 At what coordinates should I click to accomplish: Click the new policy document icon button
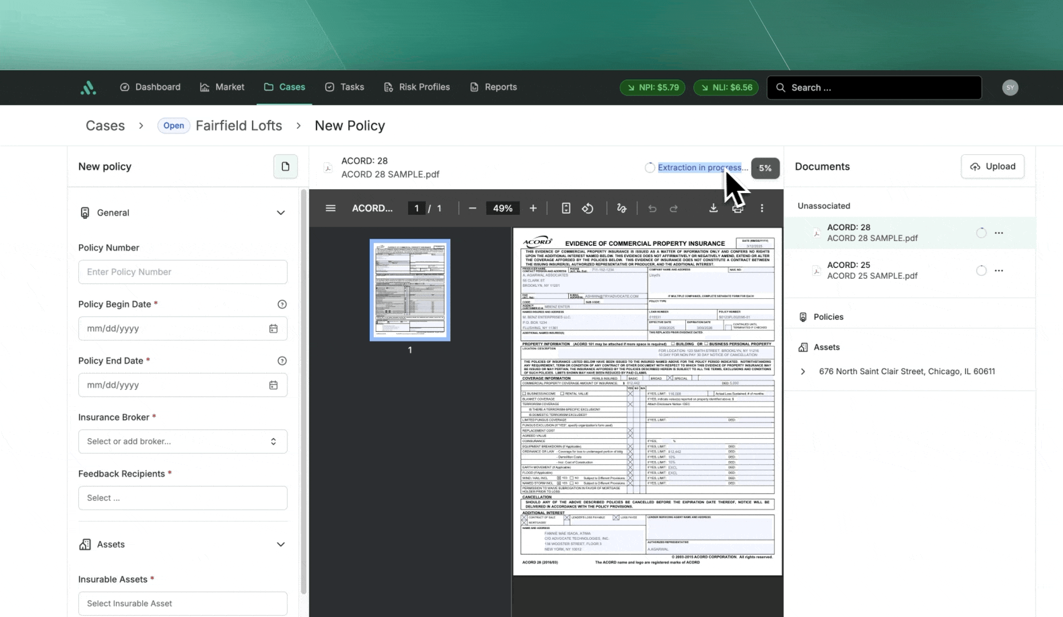[285, 167]
